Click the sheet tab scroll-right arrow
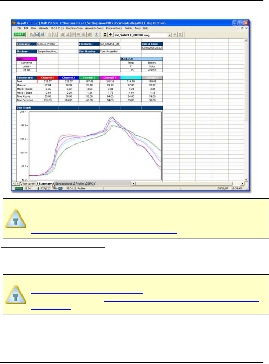Image resolution: width=269 pixels, height=364 pixels. pos(18,184)
